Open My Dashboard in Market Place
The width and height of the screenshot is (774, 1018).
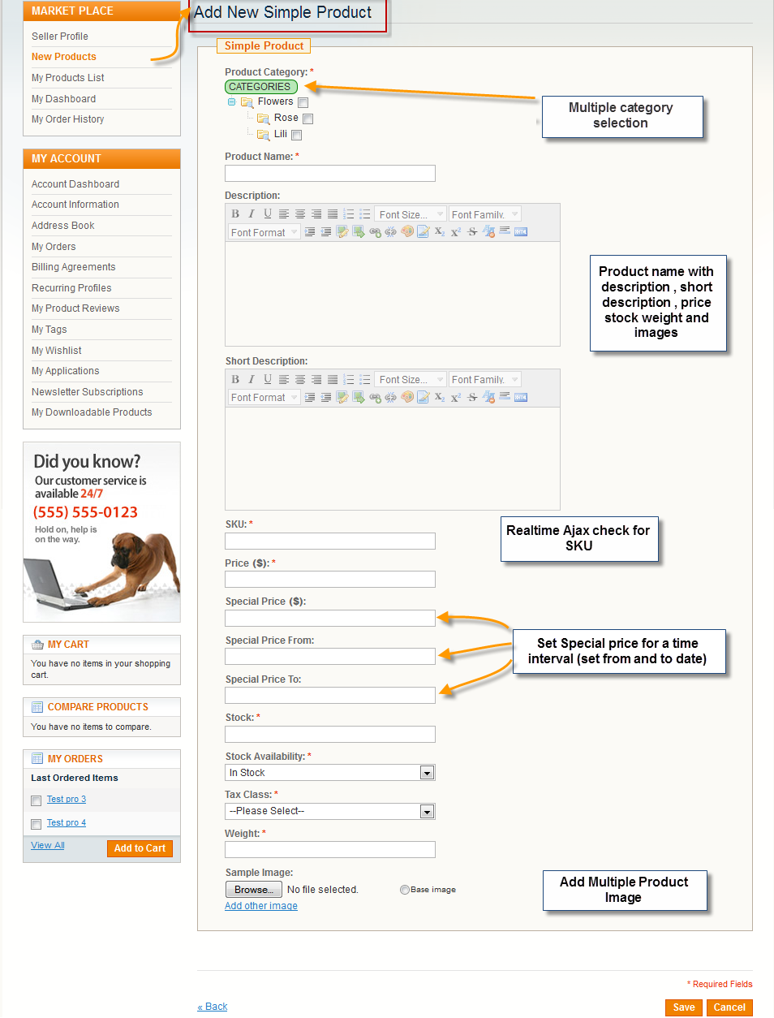coord(63,99)
